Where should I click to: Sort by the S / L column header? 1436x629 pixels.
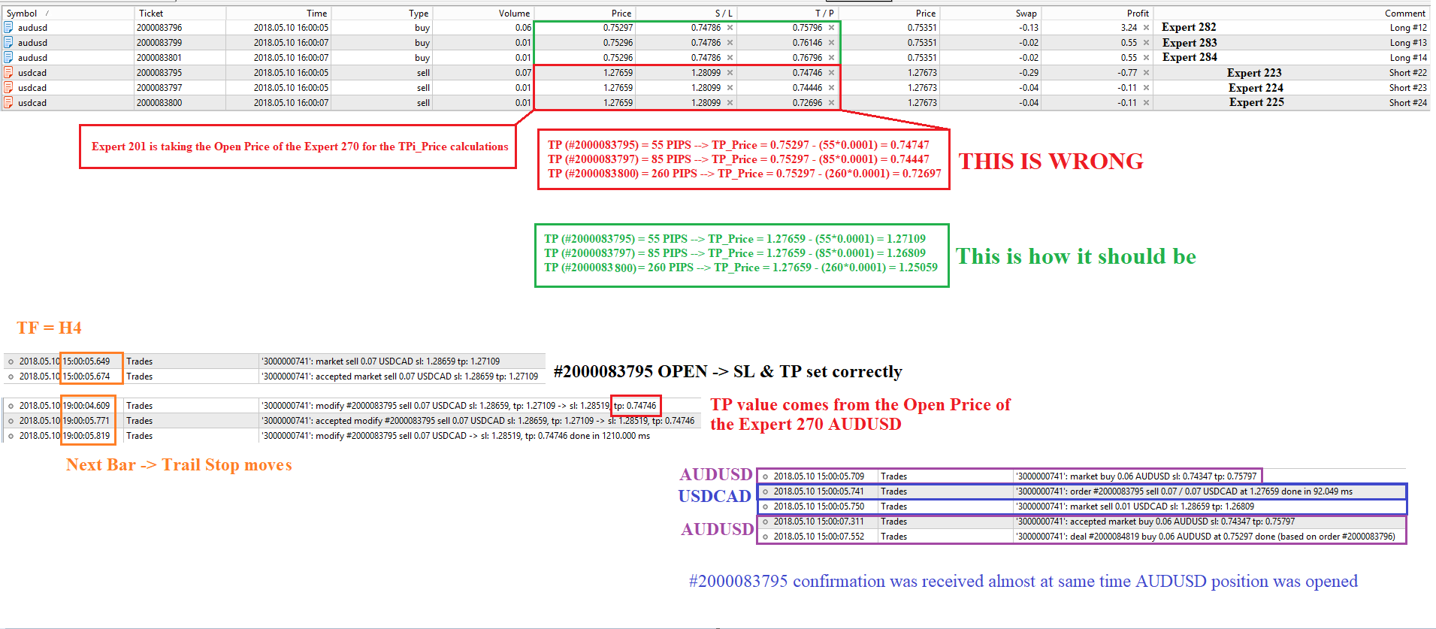point(686,13)
